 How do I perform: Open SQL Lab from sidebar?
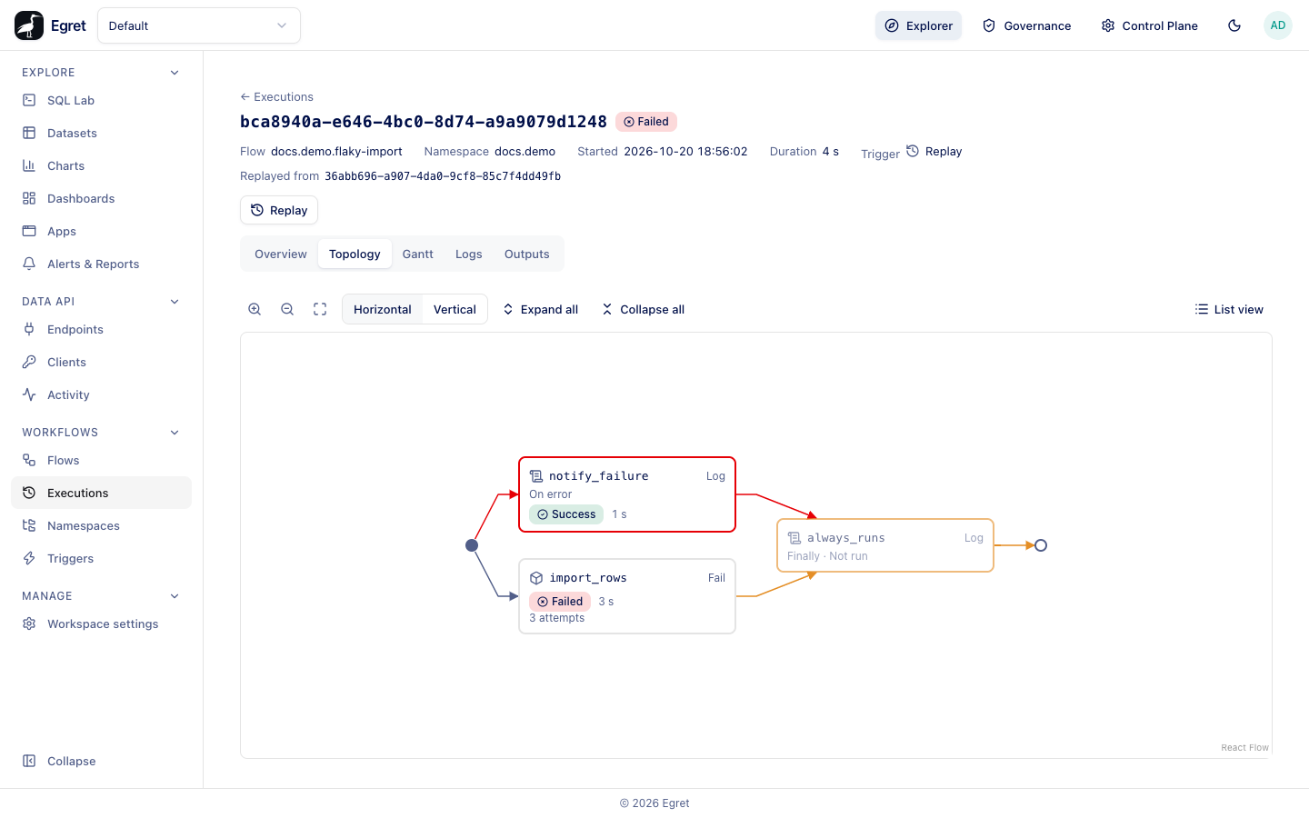101,100
